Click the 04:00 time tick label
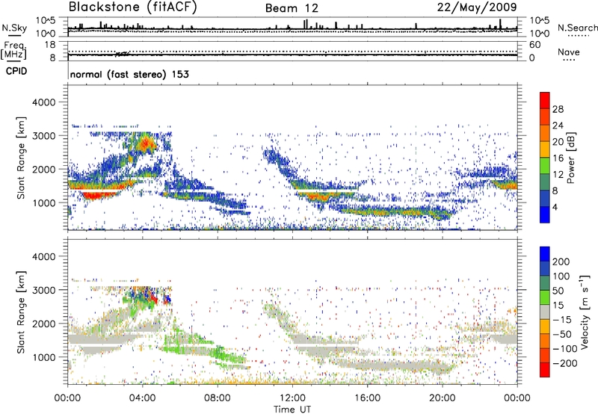Image resolution: width=598 pixels, height=414 pixels. coord(143,398)
